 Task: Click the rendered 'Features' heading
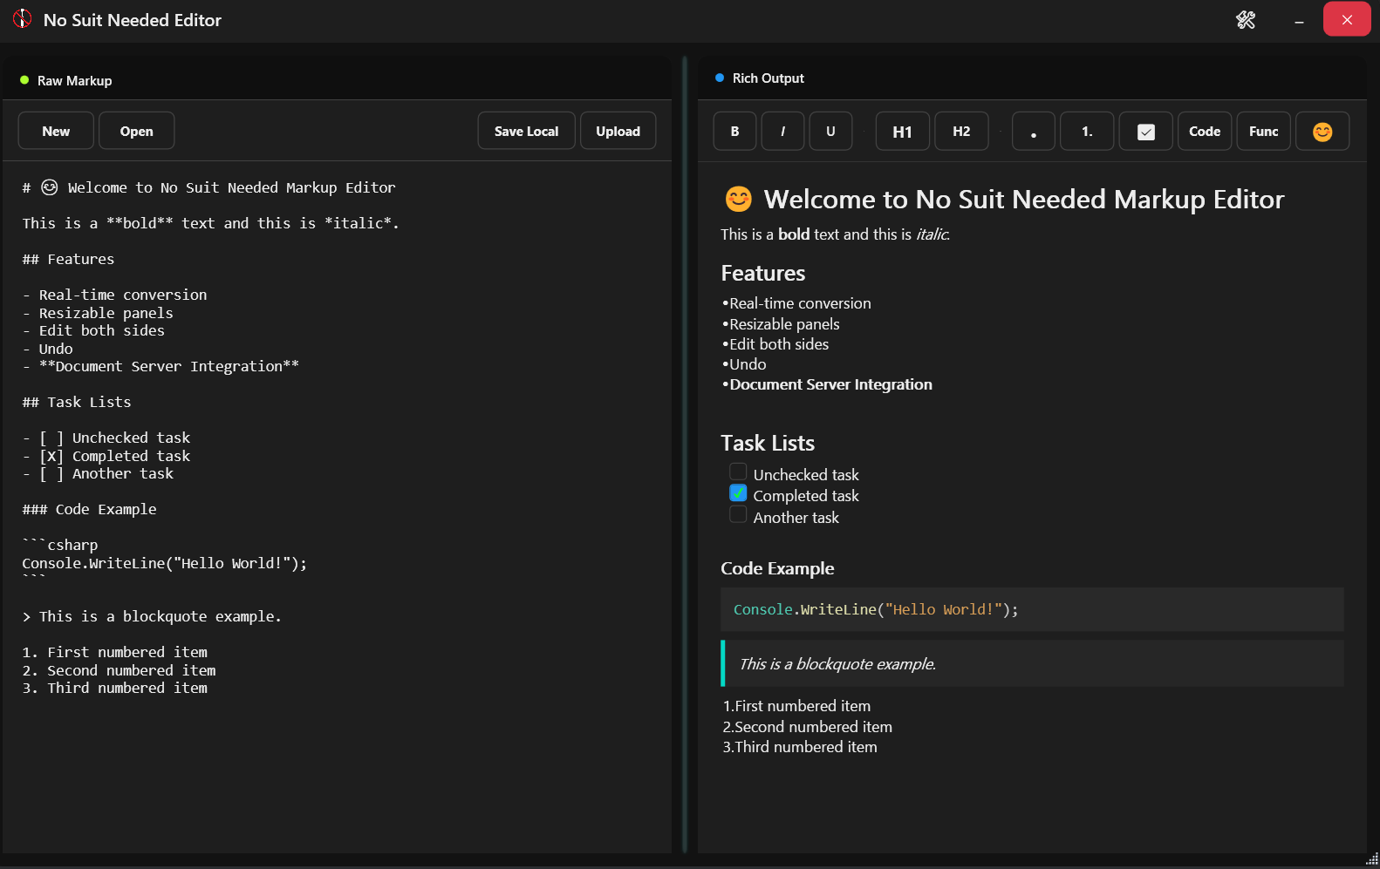click(763, 273)
